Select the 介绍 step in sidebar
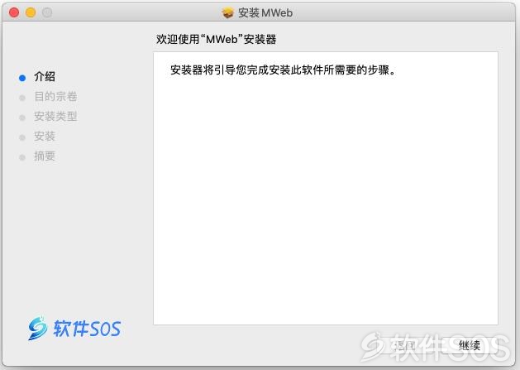Screen dimensions: 520x370 tap(45, 77)
